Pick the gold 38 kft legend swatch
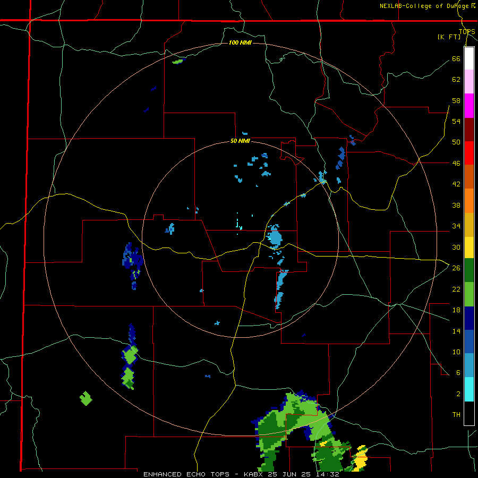The height and width of the screenshot is (478, 478). (469, 225)
